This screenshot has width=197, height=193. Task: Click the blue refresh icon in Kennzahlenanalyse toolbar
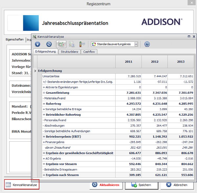[x=49, y=44]
